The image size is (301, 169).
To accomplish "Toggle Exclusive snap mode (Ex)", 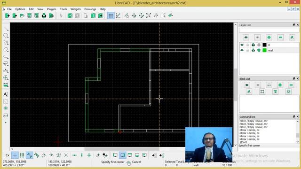I will [8, 155].
